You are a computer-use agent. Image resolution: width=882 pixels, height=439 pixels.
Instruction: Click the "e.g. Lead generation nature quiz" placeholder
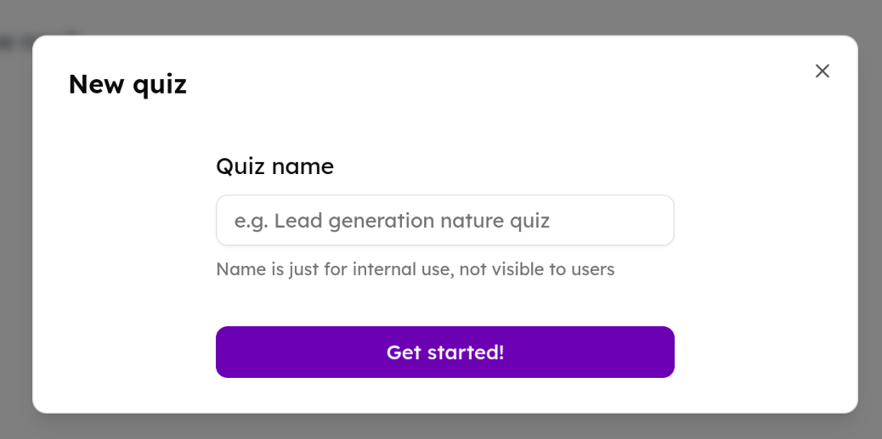(392, 221)
